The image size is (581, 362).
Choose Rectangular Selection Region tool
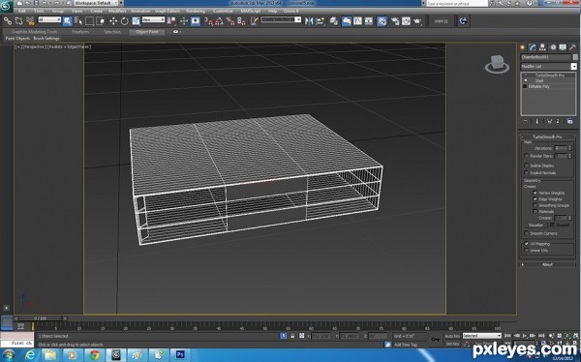(89, 21)
